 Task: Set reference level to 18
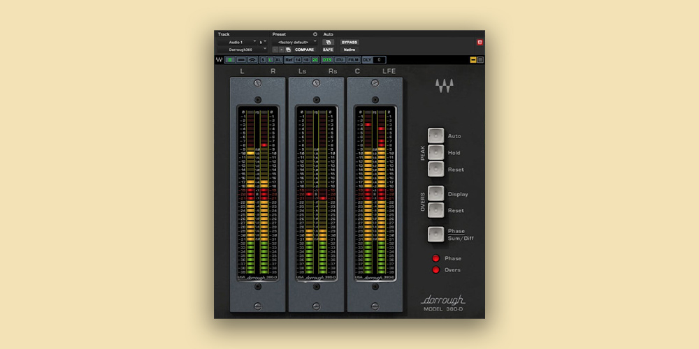coord(306,59)
